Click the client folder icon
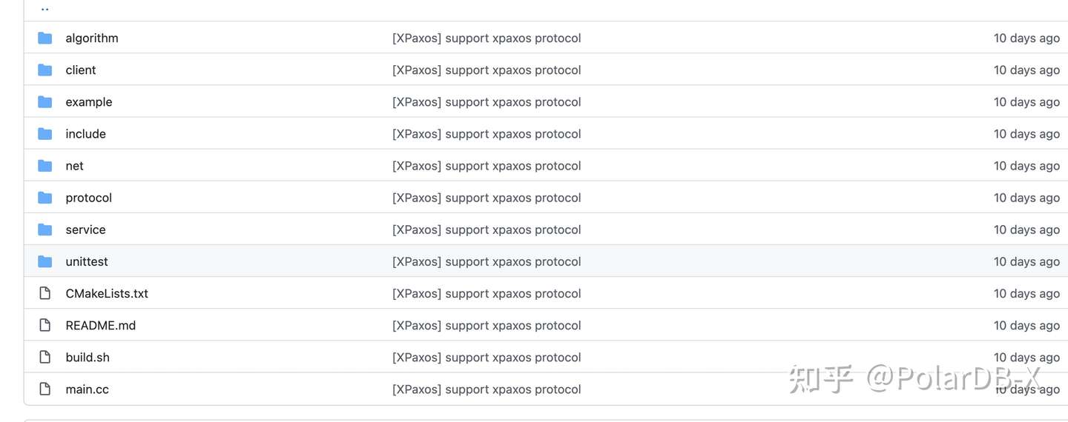Screen dimensions: 1068x422 (45, 70)
